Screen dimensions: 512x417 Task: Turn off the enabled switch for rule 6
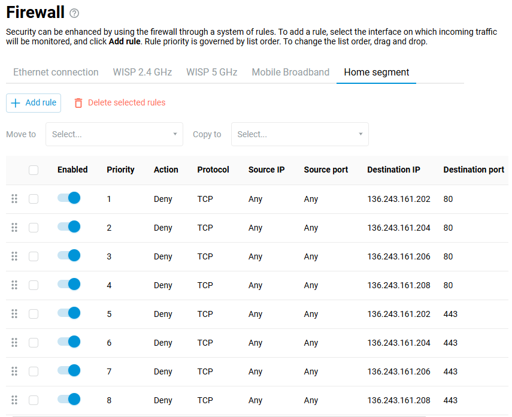[x=69, y=342]
